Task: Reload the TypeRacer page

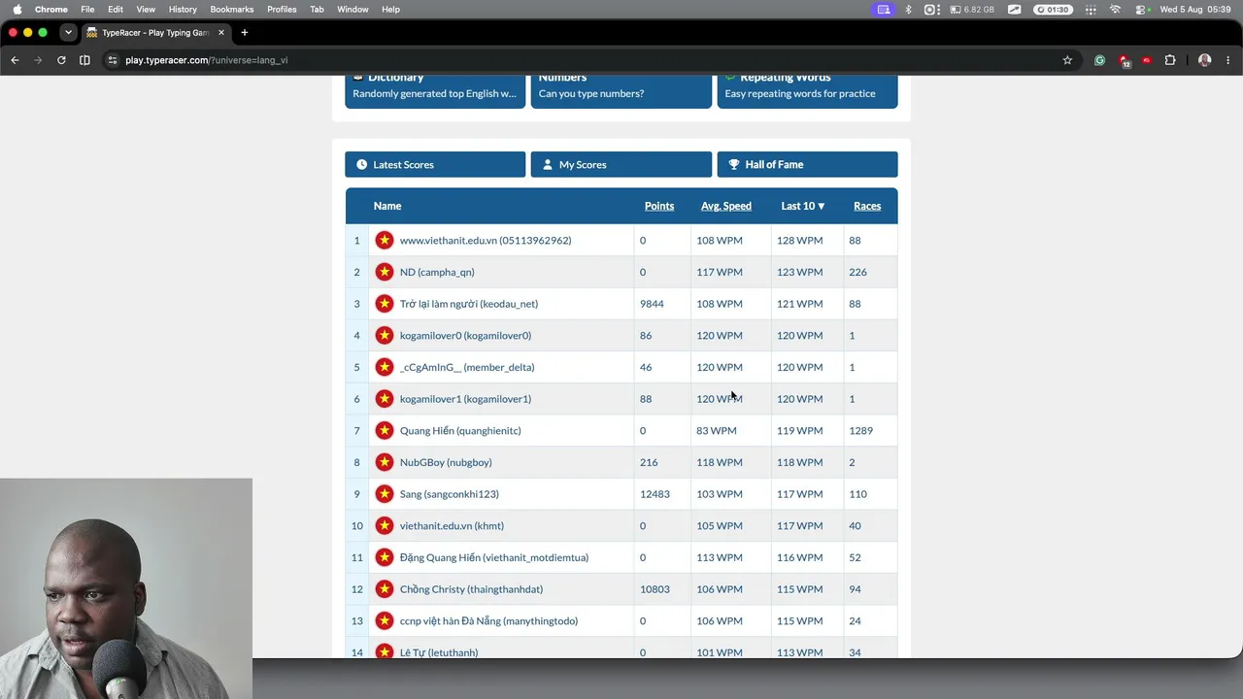Action: coord(61,60)
